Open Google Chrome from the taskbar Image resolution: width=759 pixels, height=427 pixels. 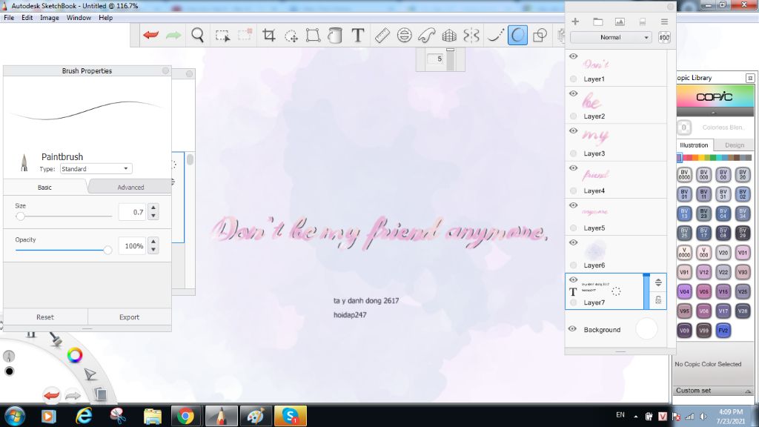point(185,416)
